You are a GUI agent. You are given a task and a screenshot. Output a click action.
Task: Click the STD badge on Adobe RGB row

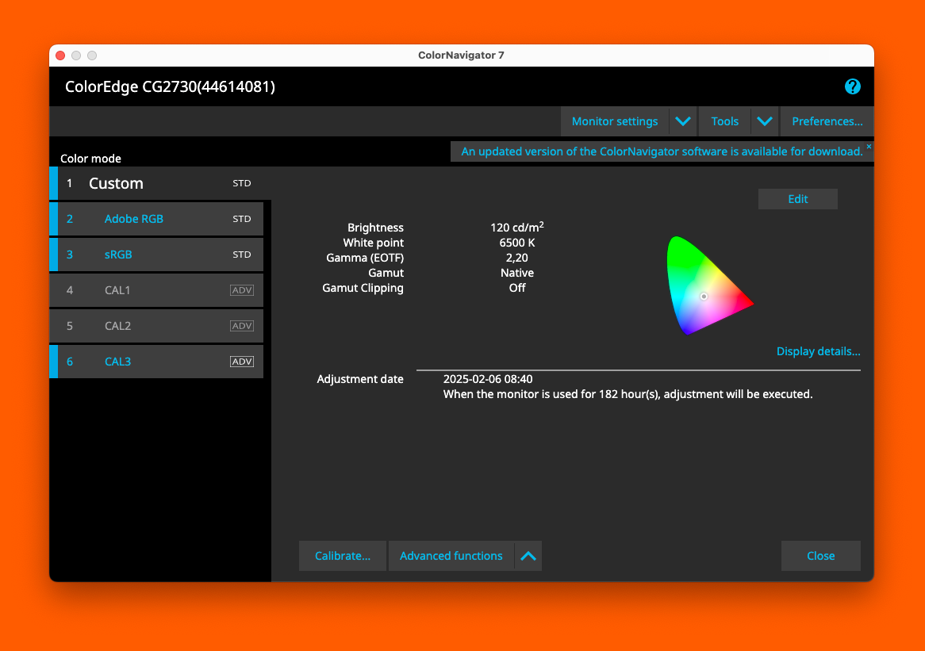click(242, 219)
